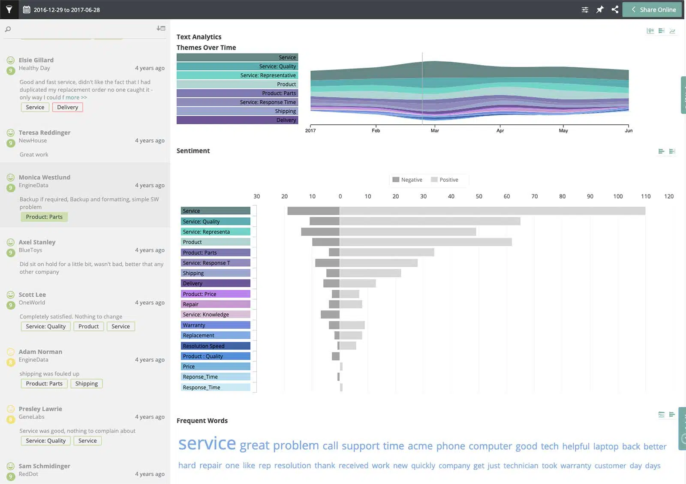Viewport: 686px width, 484px height.
Task: Click the positive Service bar in Sentiment chart
Action: pyautogui.click(x=493, y=211)
